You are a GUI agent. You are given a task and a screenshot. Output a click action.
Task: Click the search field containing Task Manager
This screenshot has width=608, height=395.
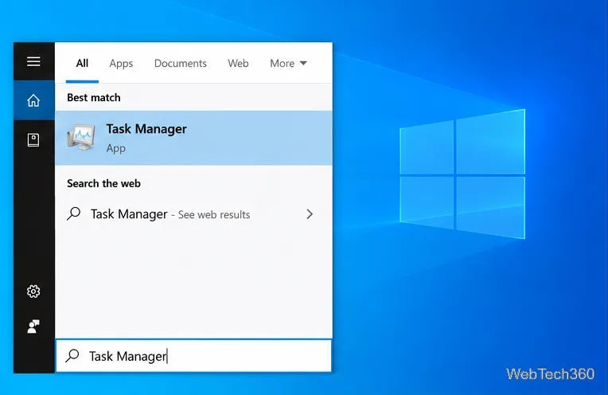194,356
